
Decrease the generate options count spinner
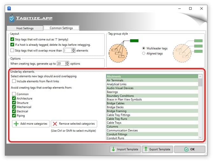[x=67, y=65]
